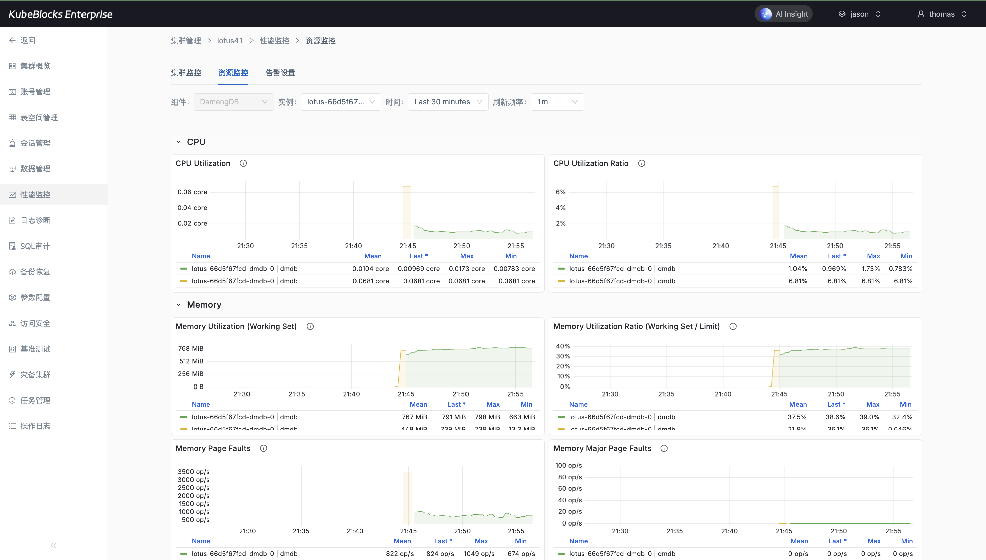Open SQL审计 from the sidebar
The image size is (986, 560).
click(x=35, y=246)
